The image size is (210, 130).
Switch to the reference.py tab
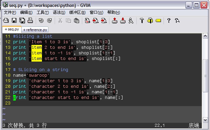[35, 30]
